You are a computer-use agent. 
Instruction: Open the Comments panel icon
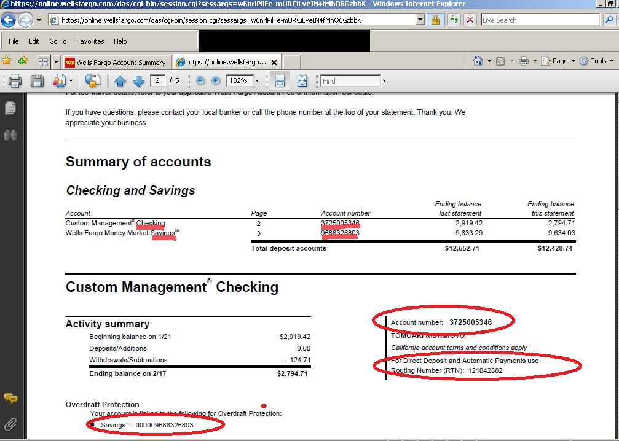[10, 398]
